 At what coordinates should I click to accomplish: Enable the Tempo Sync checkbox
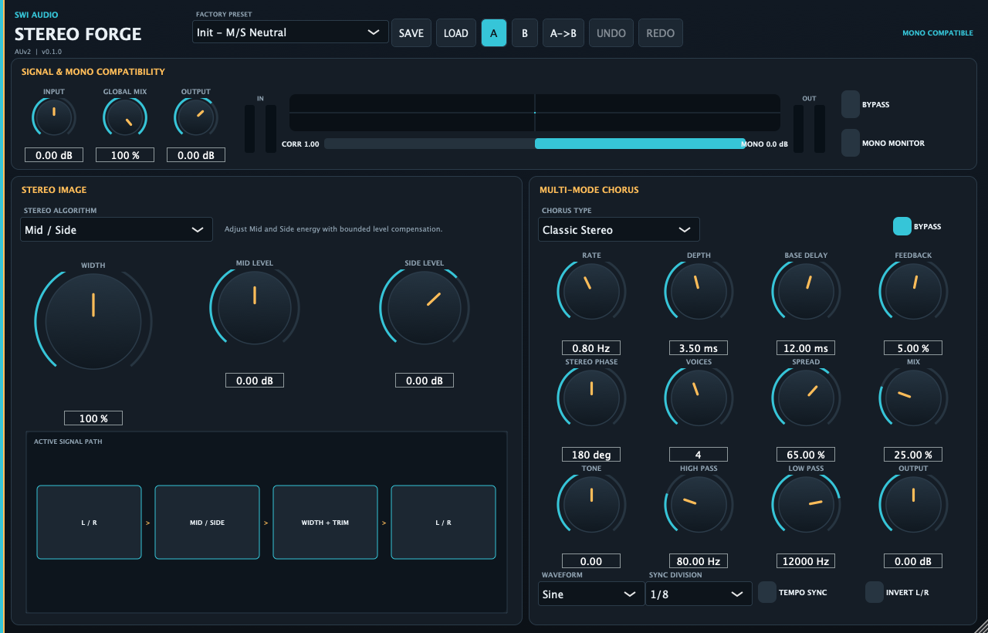tap(767, 592)
